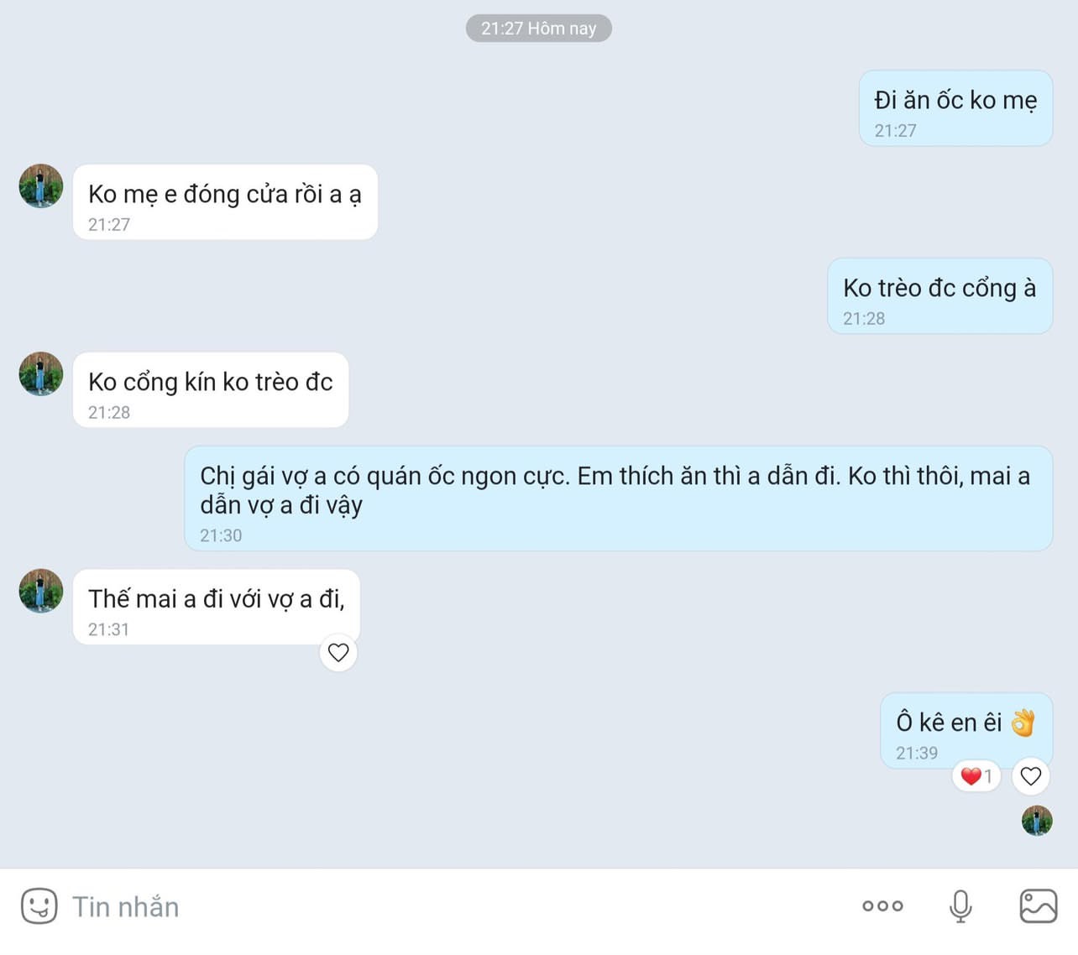This screenshot has width=1078, height=955.
Task: Tap the microphone voice message icon
Action: 960,906
